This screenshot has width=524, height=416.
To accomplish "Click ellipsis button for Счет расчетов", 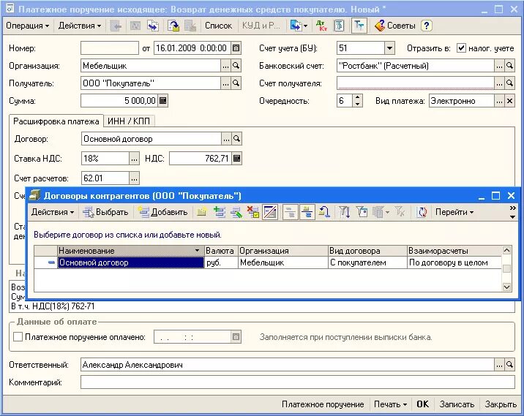I will tap(134, 178).
